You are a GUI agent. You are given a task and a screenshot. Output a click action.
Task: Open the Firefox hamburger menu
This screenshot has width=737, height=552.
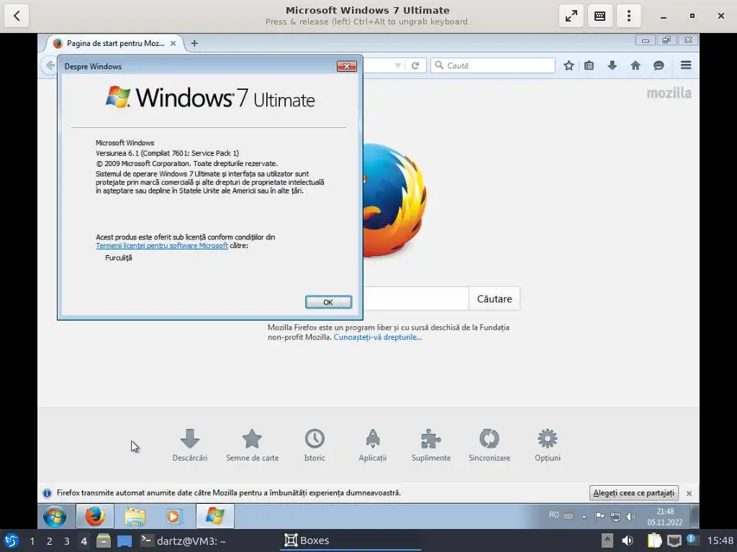[x=686, y=65]
